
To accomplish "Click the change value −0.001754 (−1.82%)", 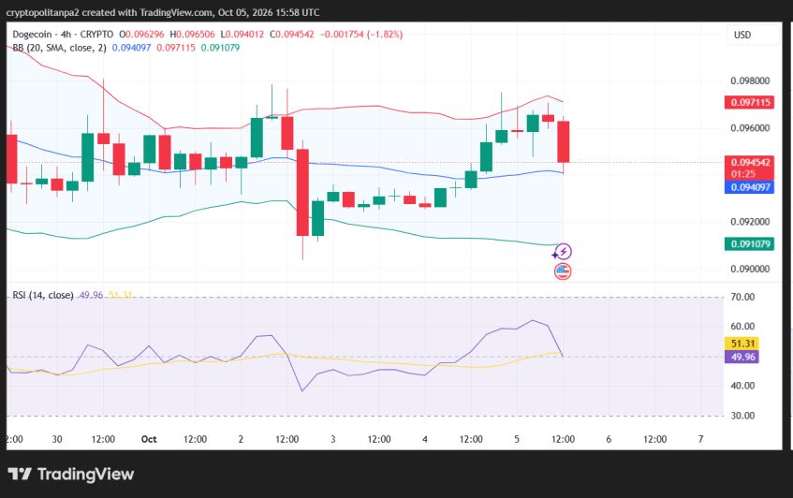I will click(x=361, y=35).
